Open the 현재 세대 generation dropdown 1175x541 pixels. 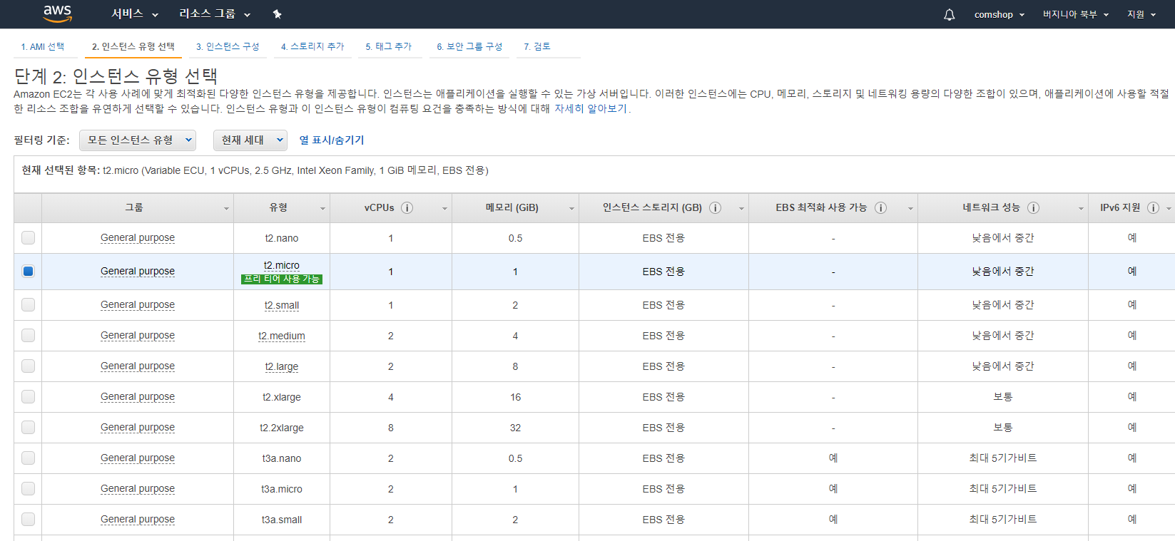tap(250, 140)
